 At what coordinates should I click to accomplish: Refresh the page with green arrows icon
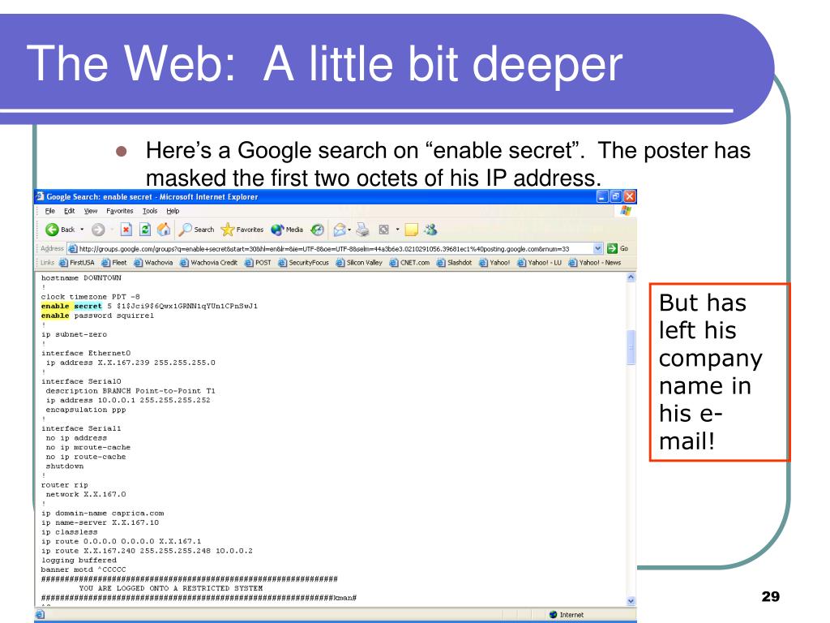pos(144,230)
